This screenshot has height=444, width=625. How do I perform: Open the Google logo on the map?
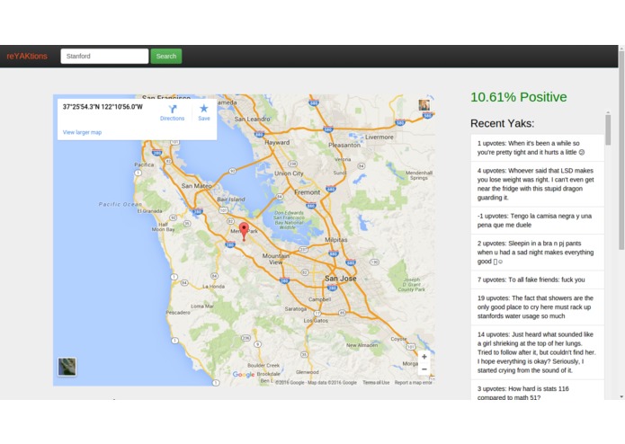point(244,374)
